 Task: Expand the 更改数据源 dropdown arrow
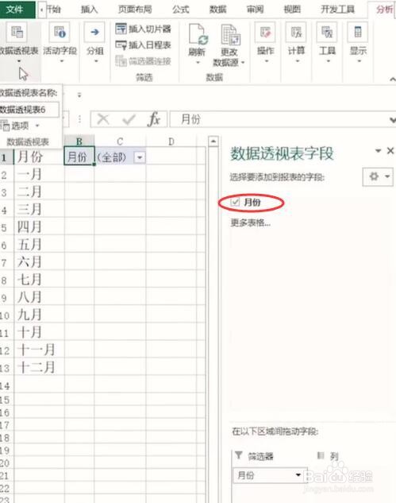pyautogui.click(x=243, y=63)
